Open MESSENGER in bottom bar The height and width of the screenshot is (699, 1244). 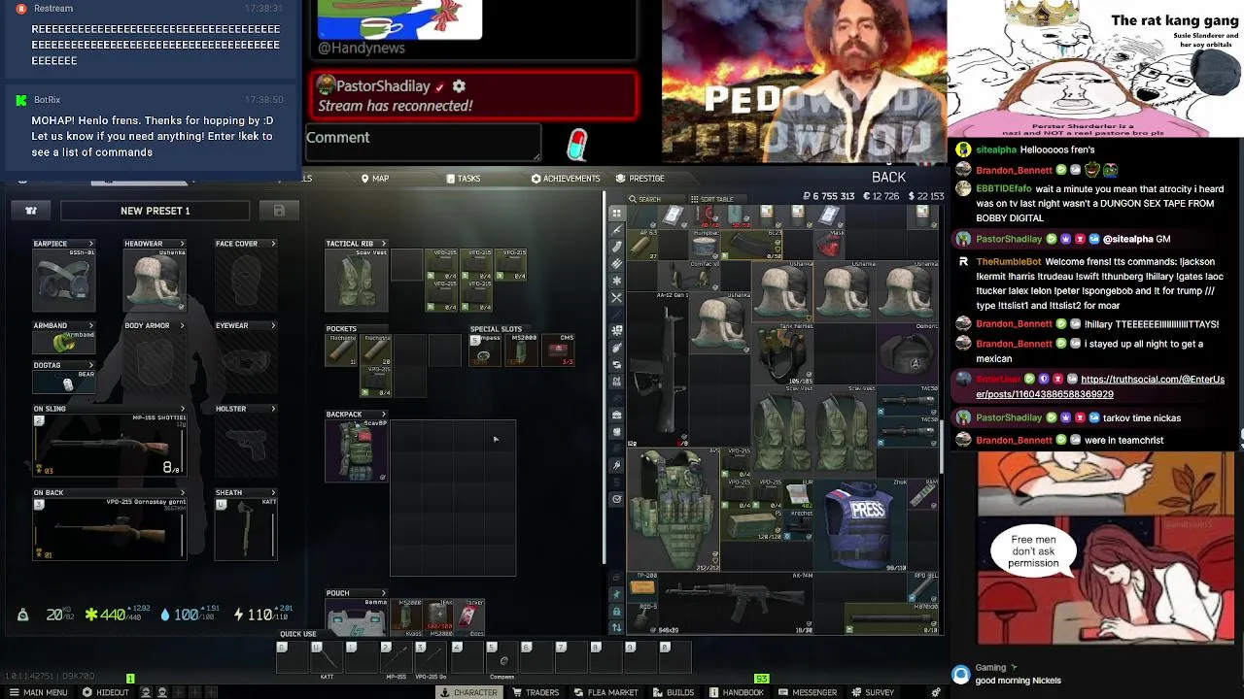tap(809, 692)
